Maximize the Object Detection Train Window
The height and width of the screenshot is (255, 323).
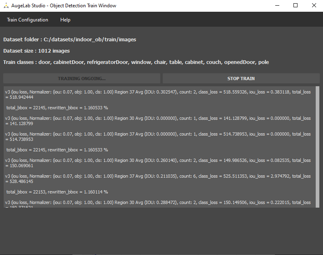295,6
